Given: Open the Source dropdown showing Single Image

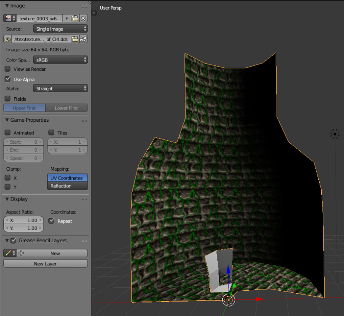Looking at the screenshot, I should (x=60, y=28).
